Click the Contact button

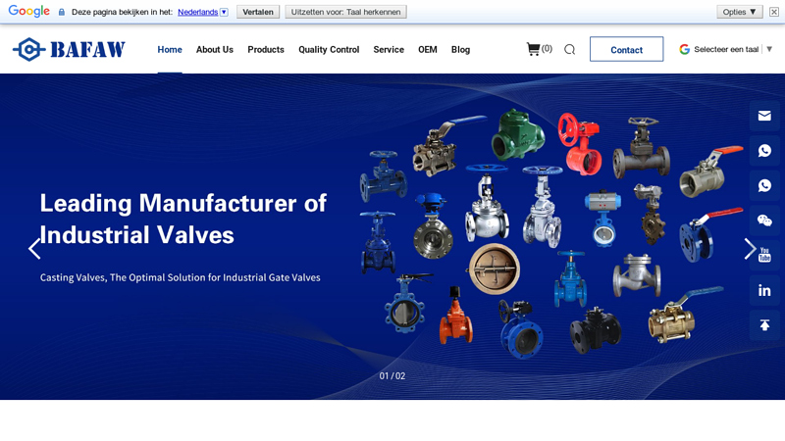[626, 50]
